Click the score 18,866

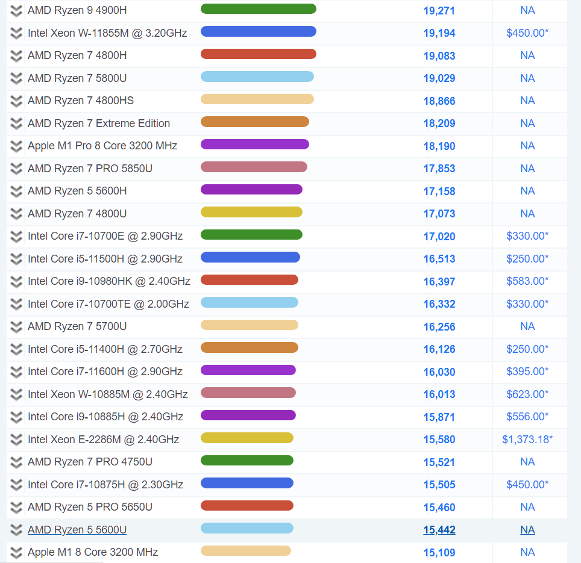pyautogui.click(x=439, y=101)
